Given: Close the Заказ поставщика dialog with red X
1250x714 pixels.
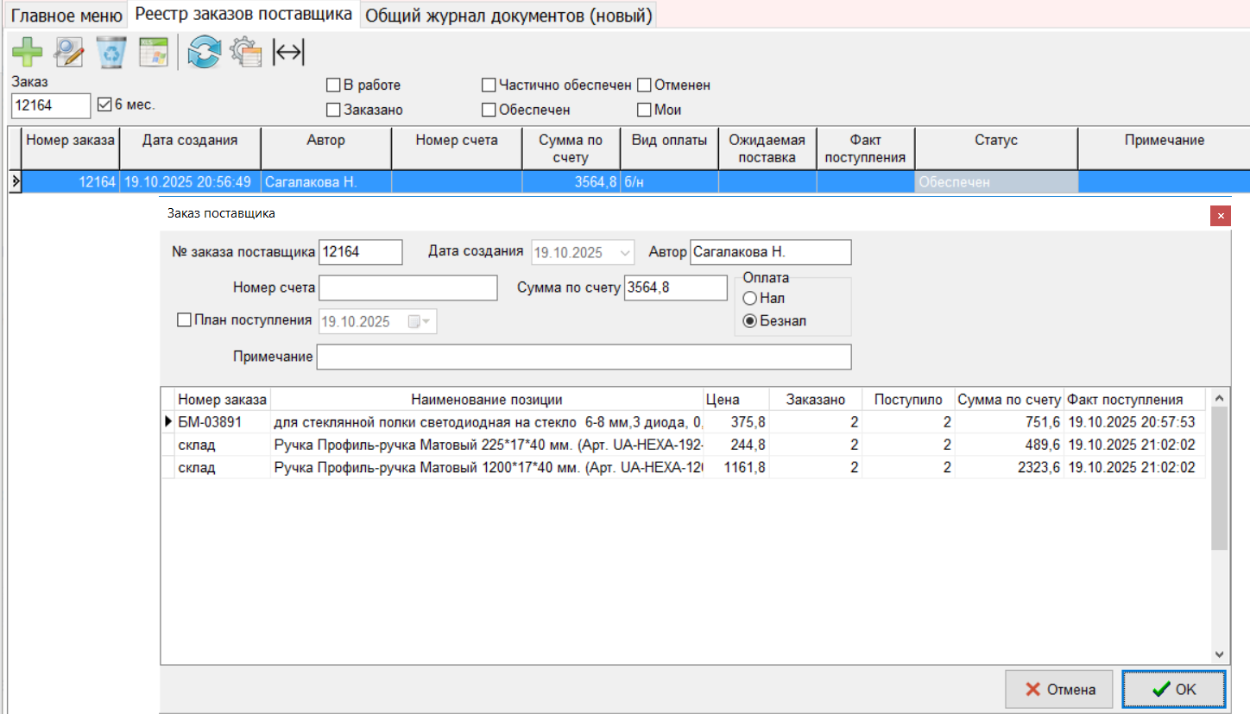Looking at the screenshot, I should (x=1220, y=216).
